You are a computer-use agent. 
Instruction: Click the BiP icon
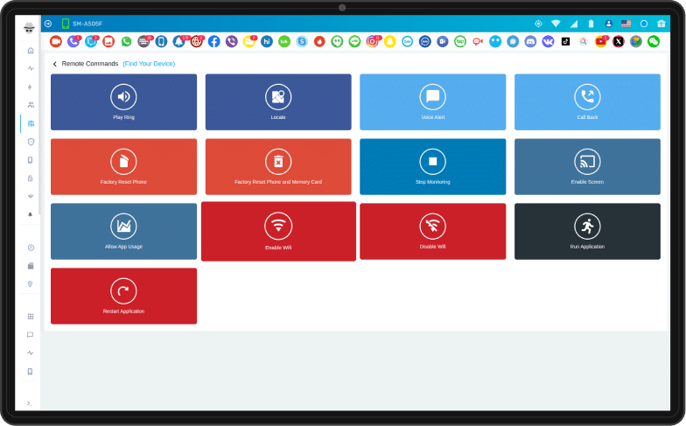[x=460, y=42]
